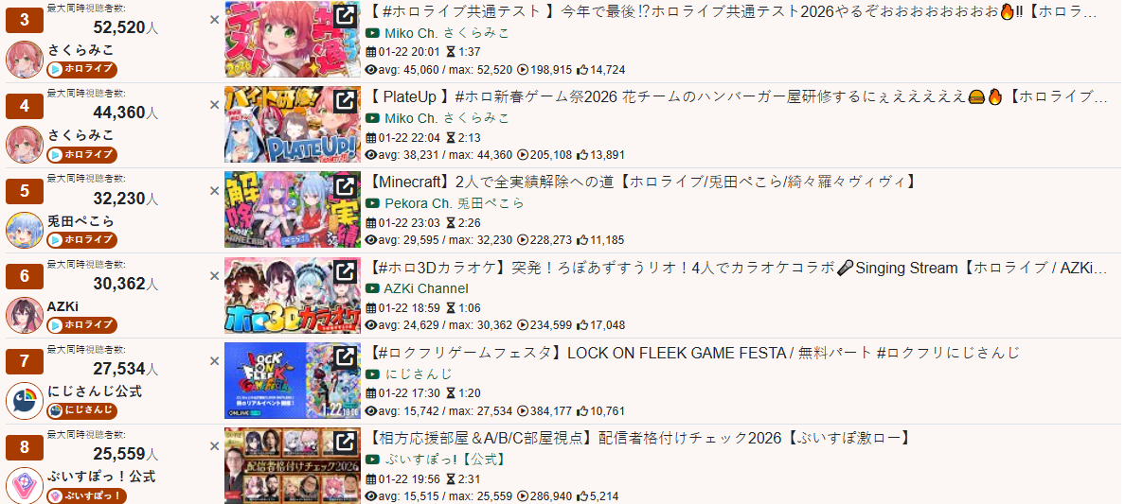Dismiss the rank 3 entry with X
Screen dimensions: 1125x504
point(214,19)
